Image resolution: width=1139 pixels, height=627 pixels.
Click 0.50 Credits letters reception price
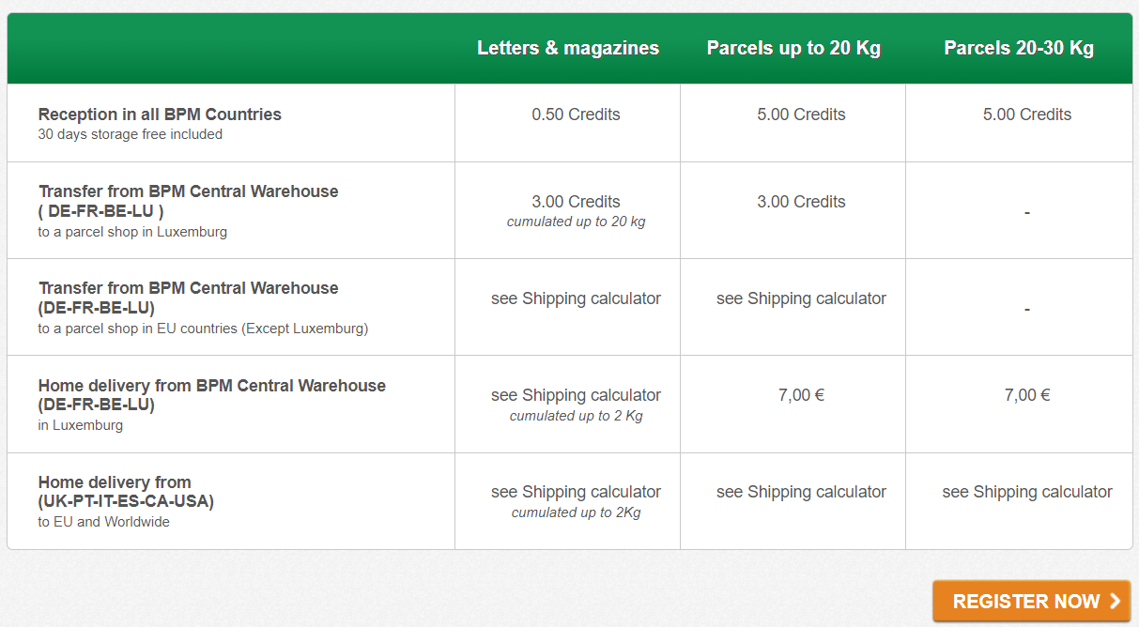576,115
